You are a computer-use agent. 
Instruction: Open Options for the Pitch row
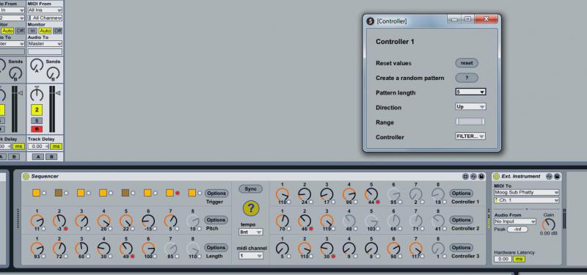tap(216, 220)
